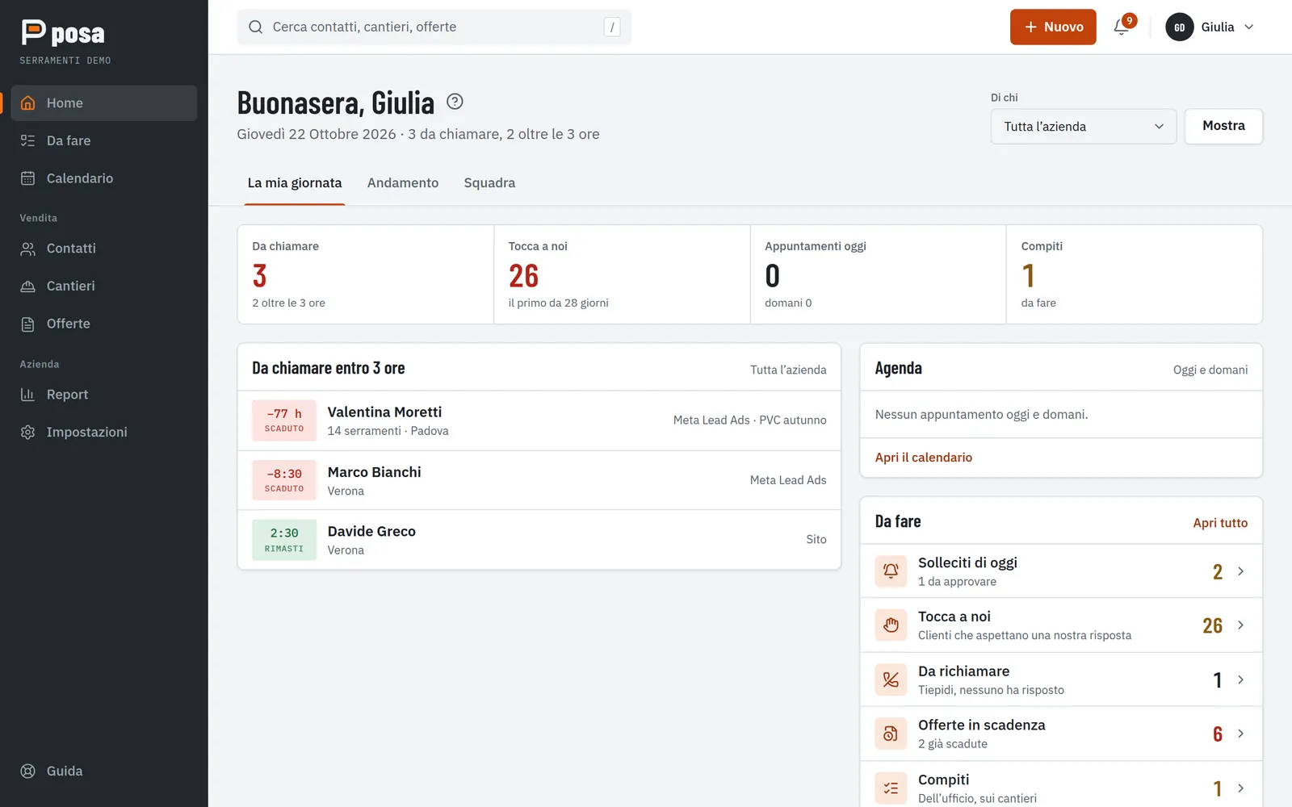Click the Apri tutto link

[1220, 523]
